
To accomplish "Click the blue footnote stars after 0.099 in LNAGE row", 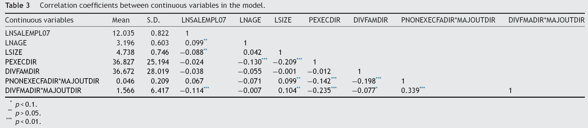I will click(x=206, y=40).
